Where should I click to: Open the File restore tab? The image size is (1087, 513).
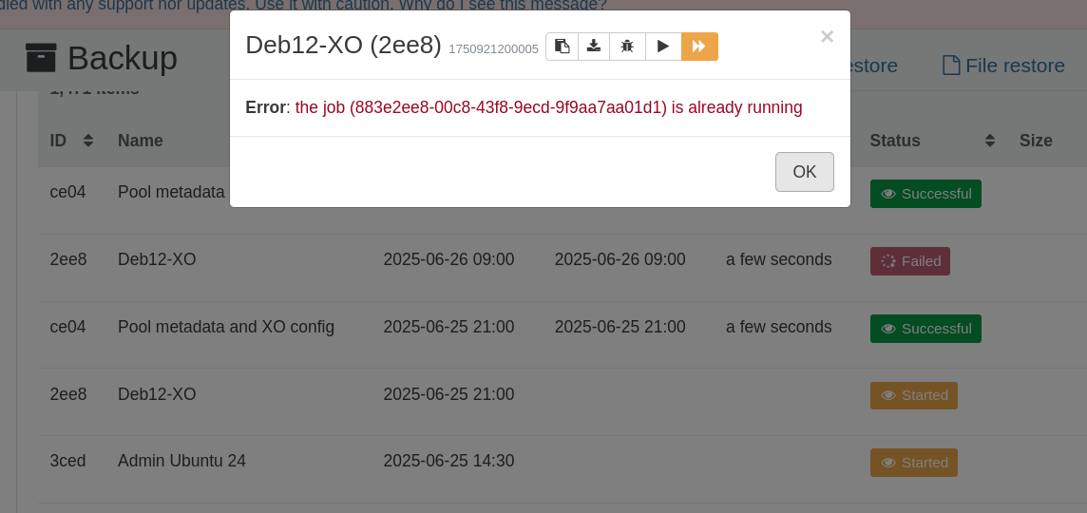tap(1003, 66)
